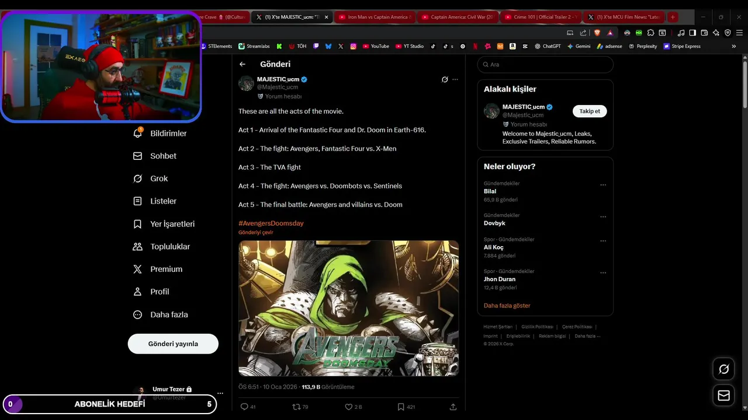Open Gizlilik Politikası footer link
Image resolution: width=748 pixels, height=420 pixels.
[537, 327]
